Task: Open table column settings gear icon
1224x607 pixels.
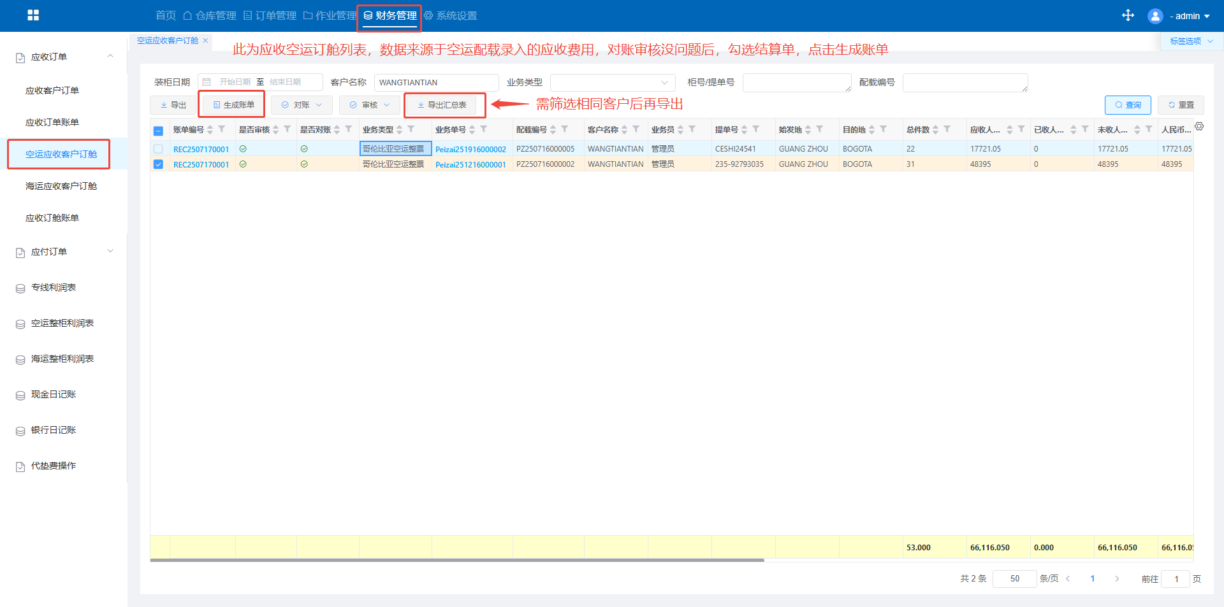Action: coord(1199,127)
